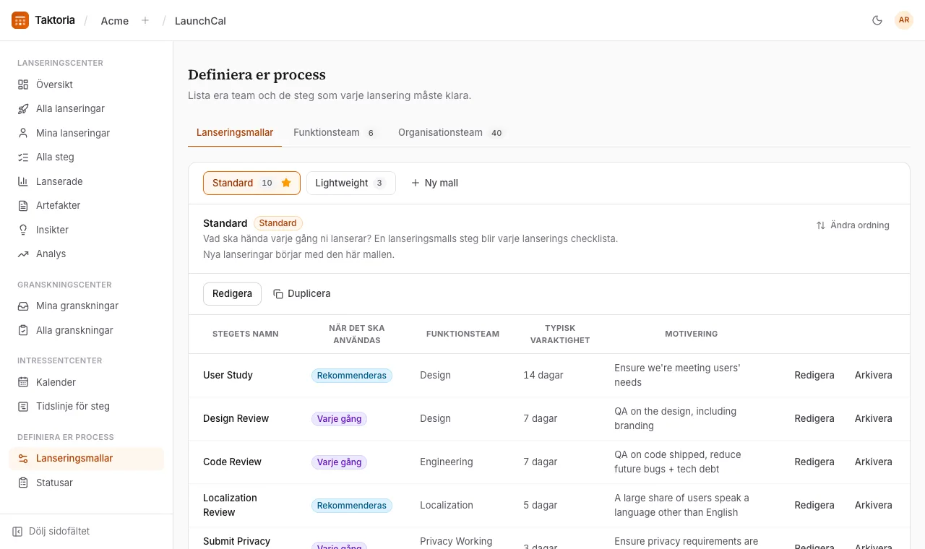925x549 pixels.
Task: Open the AR user avatar menu
Action: click(904, 20)
